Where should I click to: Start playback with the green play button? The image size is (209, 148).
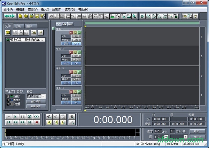pos(16,117)
